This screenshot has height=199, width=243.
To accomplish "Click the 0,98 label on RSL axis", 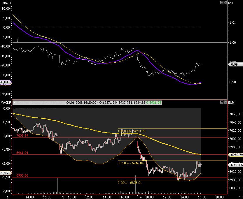I will (x=232, y=82).
